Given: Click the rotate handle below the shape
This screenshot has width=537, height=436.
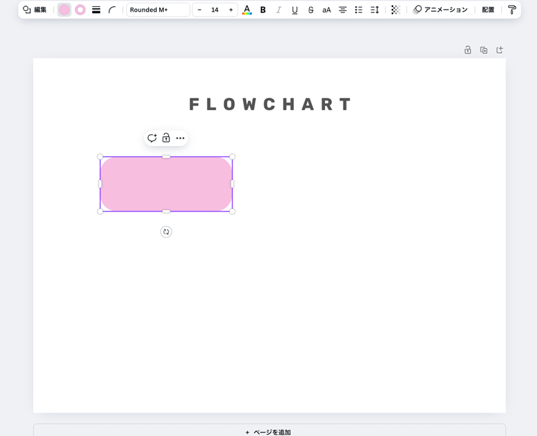Looking at the screenshot, I should 166,231.
